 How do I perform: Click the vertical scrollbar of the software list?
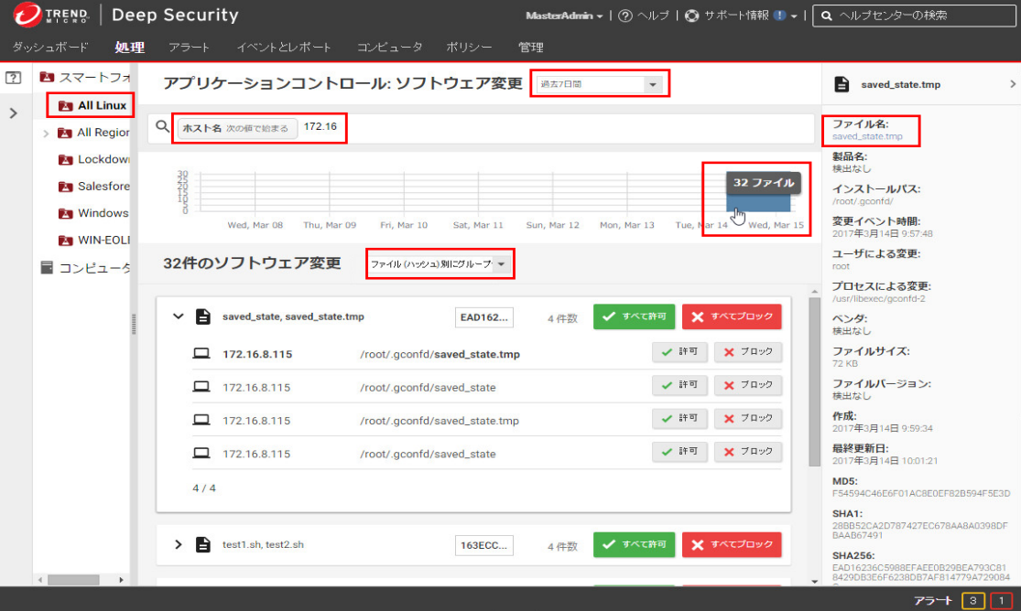(814, 384)
